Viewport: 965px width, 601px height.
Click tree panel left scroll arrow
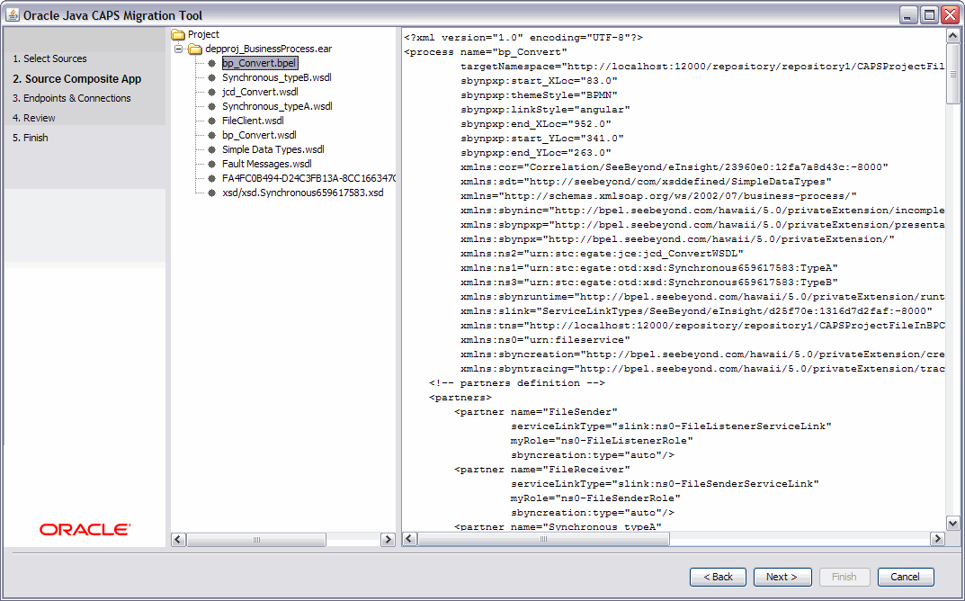pyautogui.click(x=178, y=540)
